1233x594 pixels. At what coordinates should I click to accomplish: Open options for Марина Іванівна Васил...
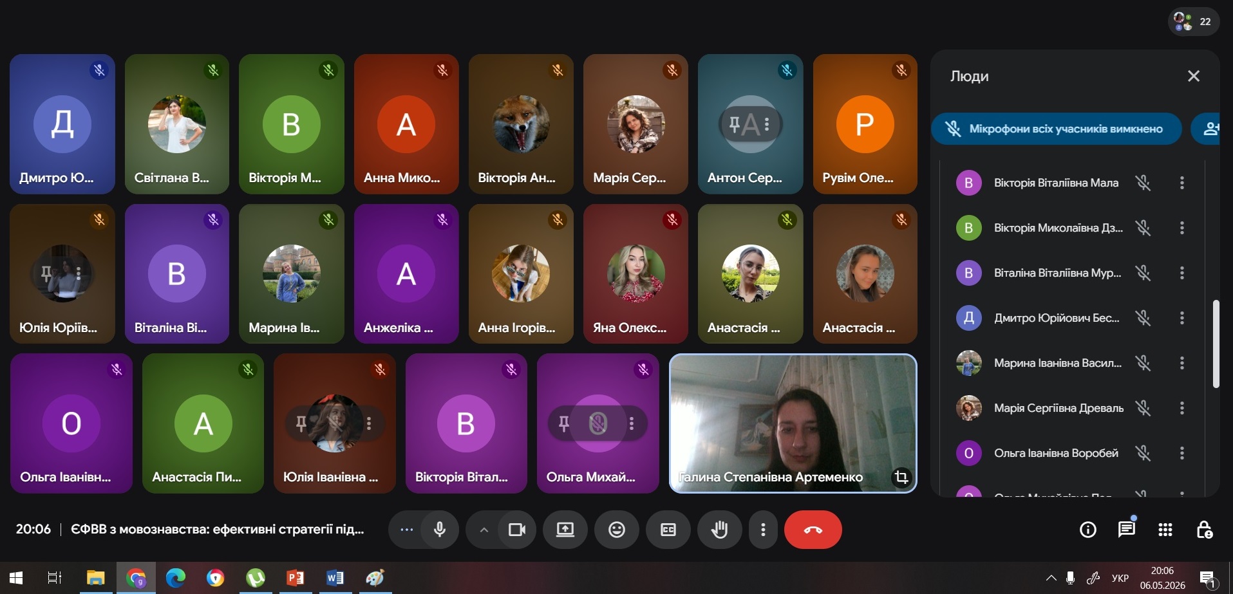click(1182, 363)
